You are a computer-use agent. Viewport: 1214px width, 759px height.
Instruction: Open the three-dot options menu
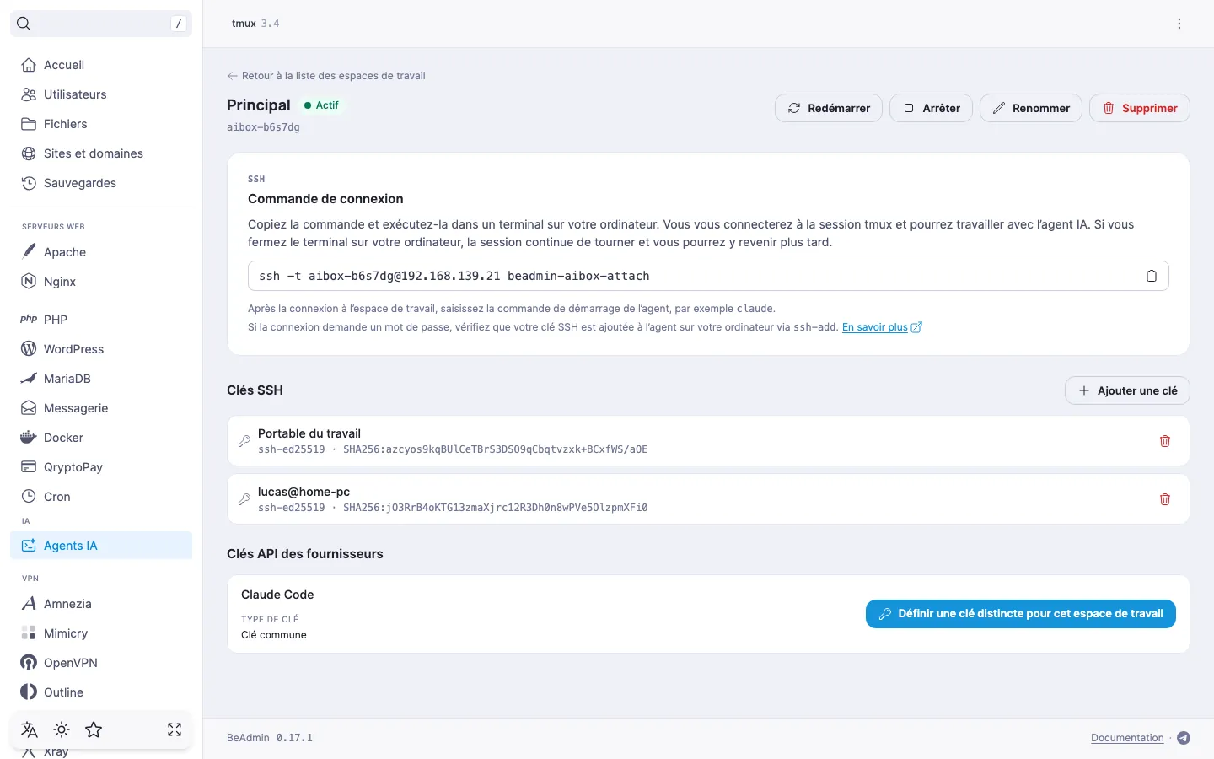point(1179,24)
